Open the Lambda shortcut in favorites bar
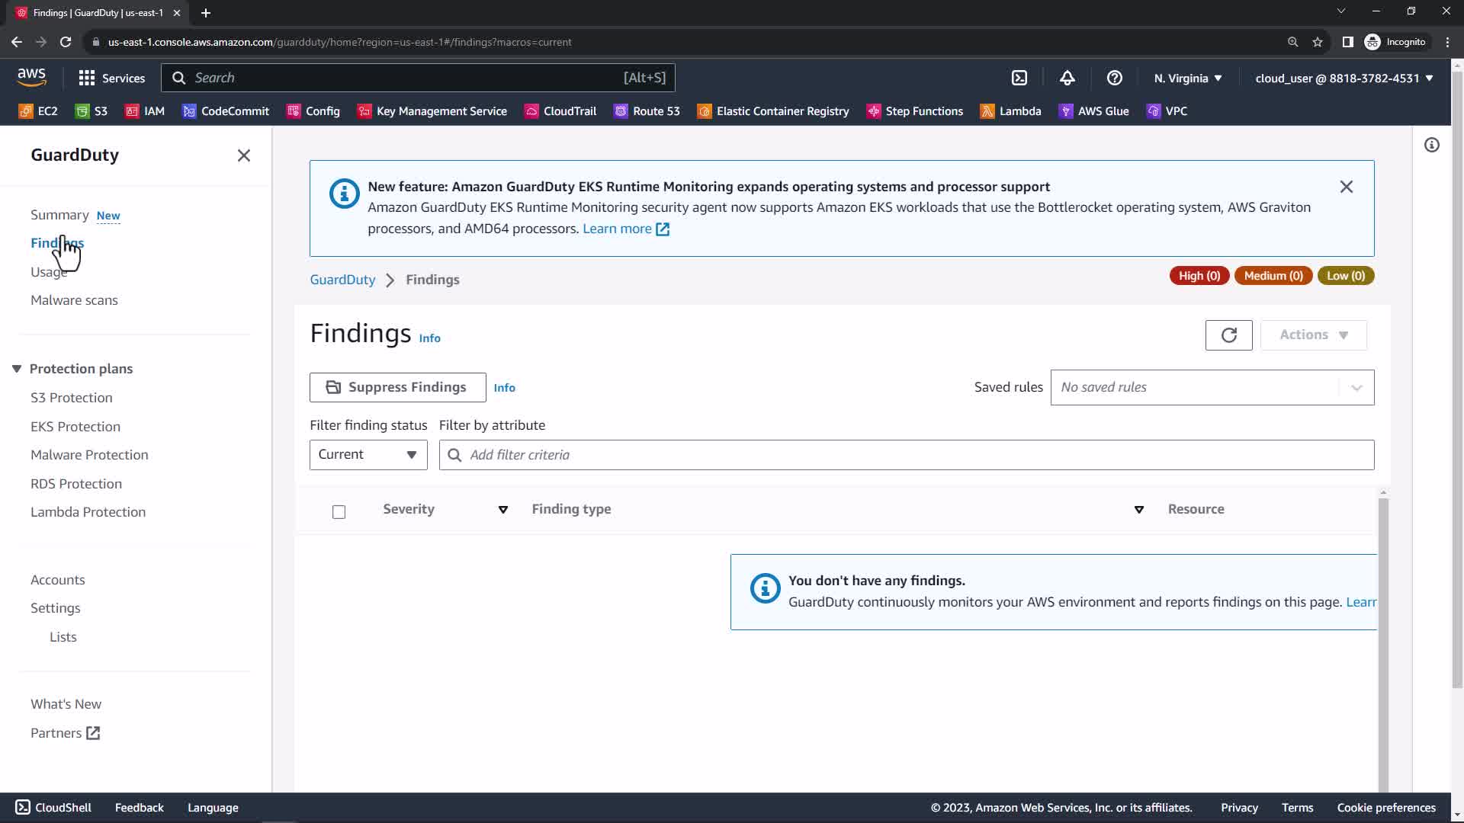 pos(1010,111)
